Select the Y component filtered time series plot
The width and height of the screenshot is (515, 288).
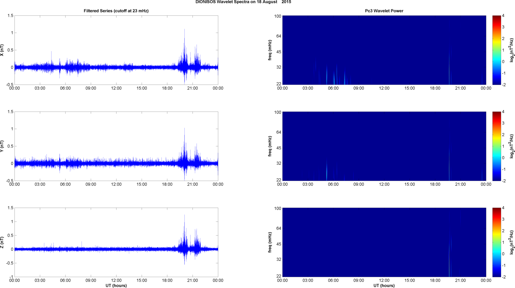[116, 146]
